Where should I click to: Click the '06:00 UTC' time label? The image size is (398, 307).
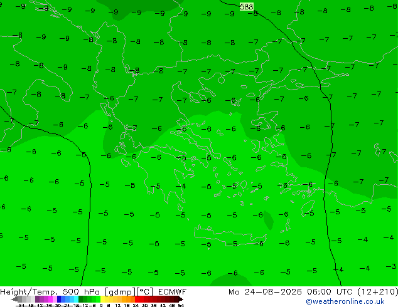330,292
